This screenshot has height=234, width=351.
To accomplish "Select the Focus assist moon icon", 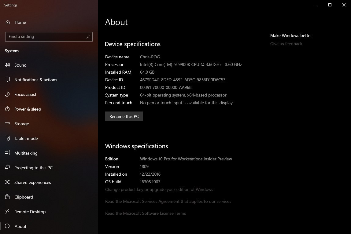I will 8,94.
